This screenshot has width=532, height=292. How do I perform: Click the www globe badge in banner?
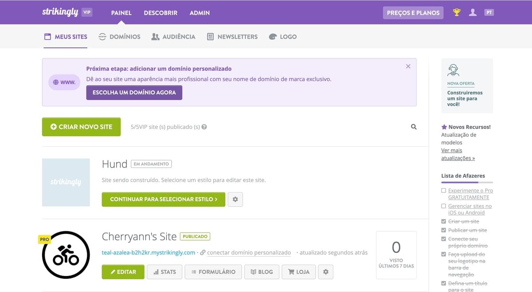64,82
